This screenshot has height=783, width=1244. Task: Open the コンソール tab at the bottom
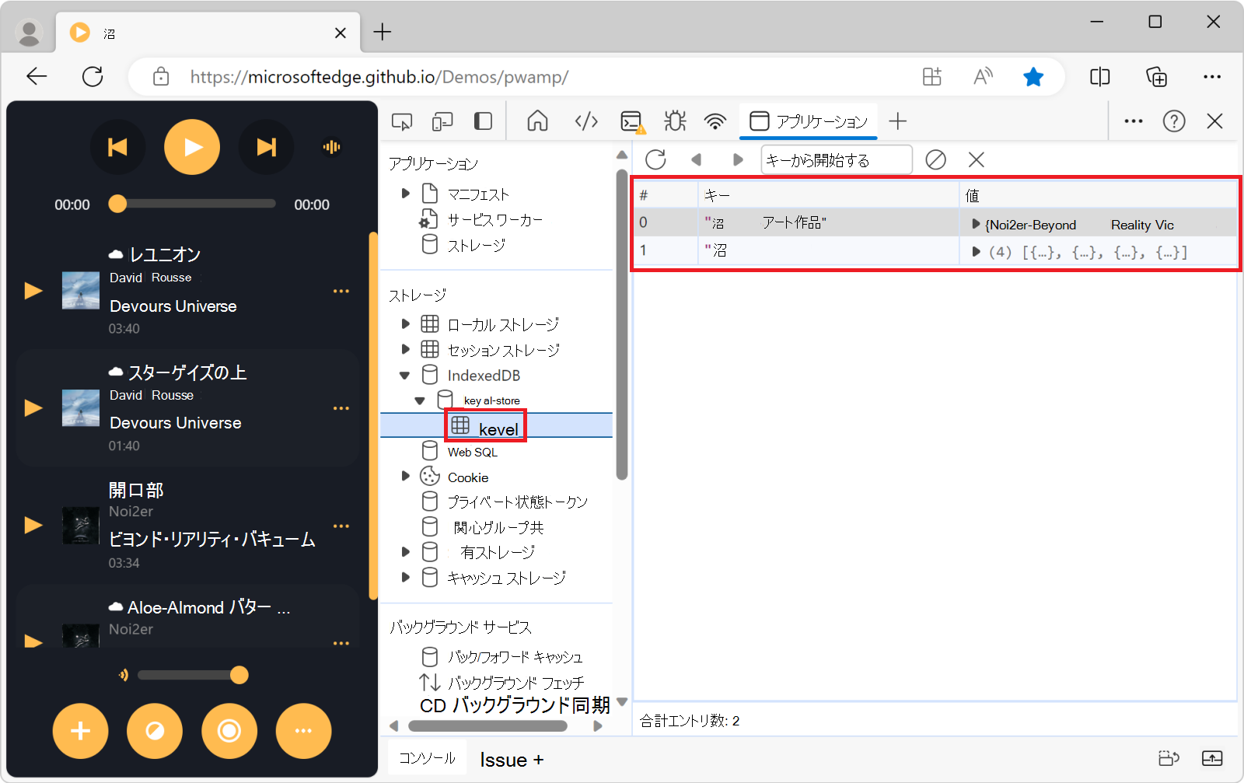coord(427,759)
